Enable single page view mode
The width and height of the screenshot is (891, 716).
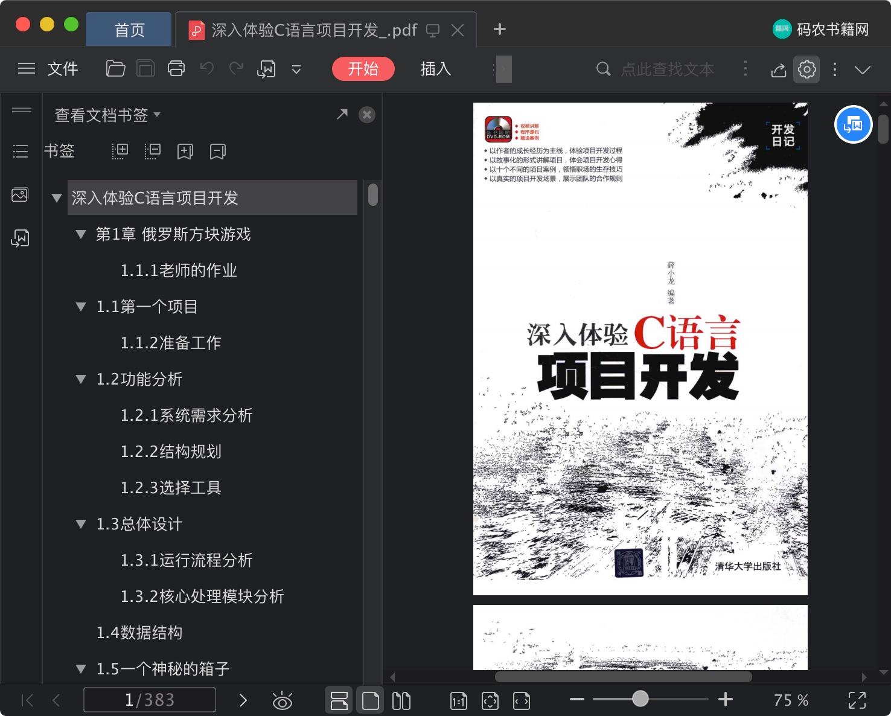(370, 700)
